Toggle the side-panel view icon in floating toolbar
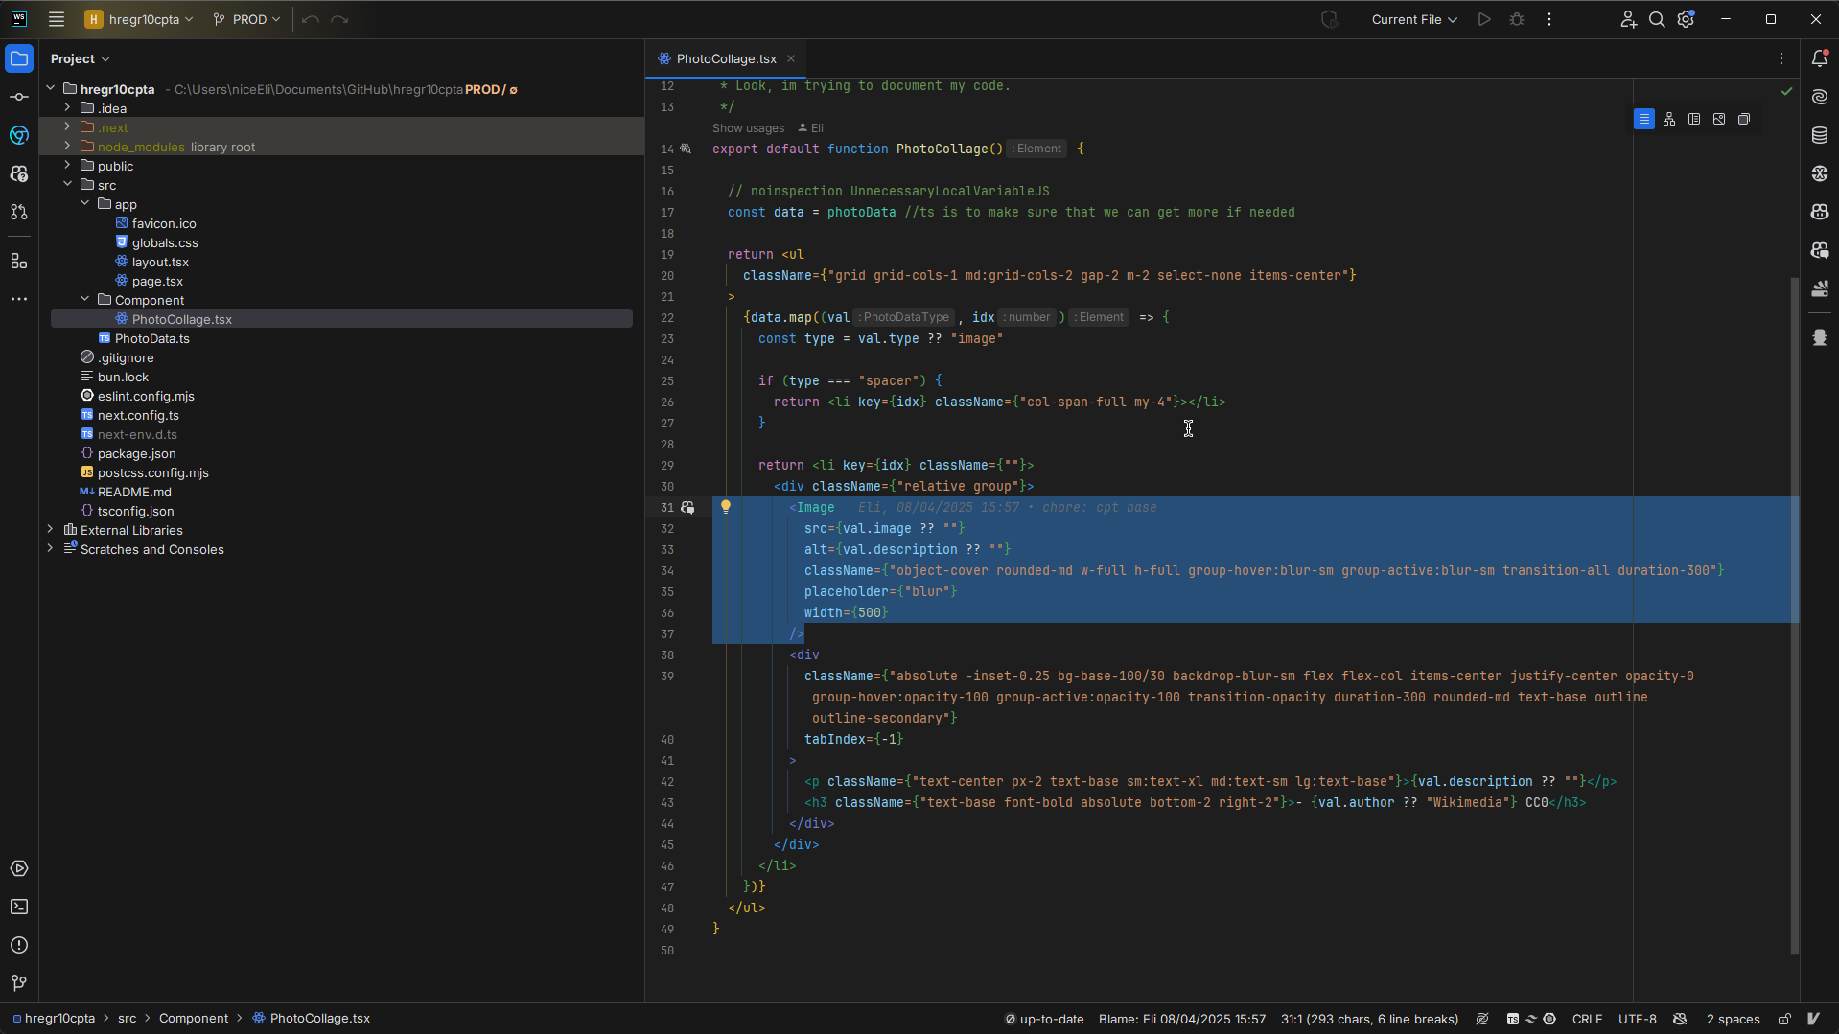 (x=1694, y=119)
